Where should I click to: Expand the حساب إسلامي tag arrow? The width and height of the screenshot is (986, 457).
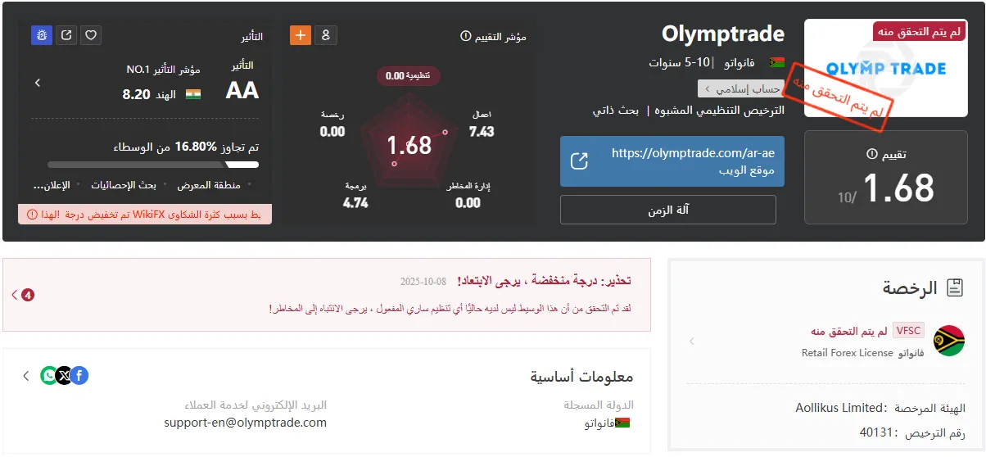coord(704,88)
